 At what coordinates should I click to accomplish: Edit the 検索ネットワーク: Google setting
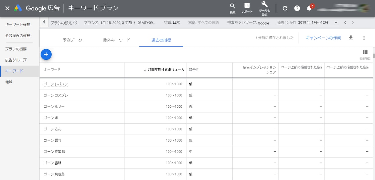(x=248, y=23)
